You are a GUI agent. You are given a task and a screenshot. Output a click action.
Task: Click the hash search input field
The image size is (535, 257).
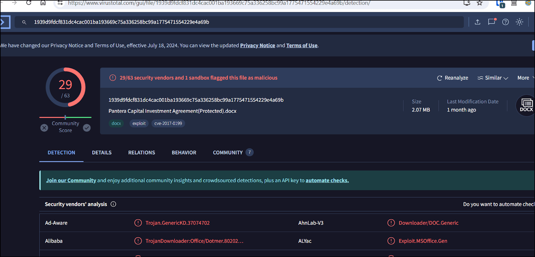click(239, 22)
